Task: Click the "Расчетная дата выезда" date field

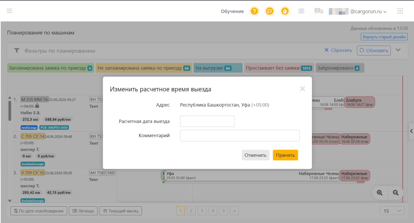Action: 207,121
